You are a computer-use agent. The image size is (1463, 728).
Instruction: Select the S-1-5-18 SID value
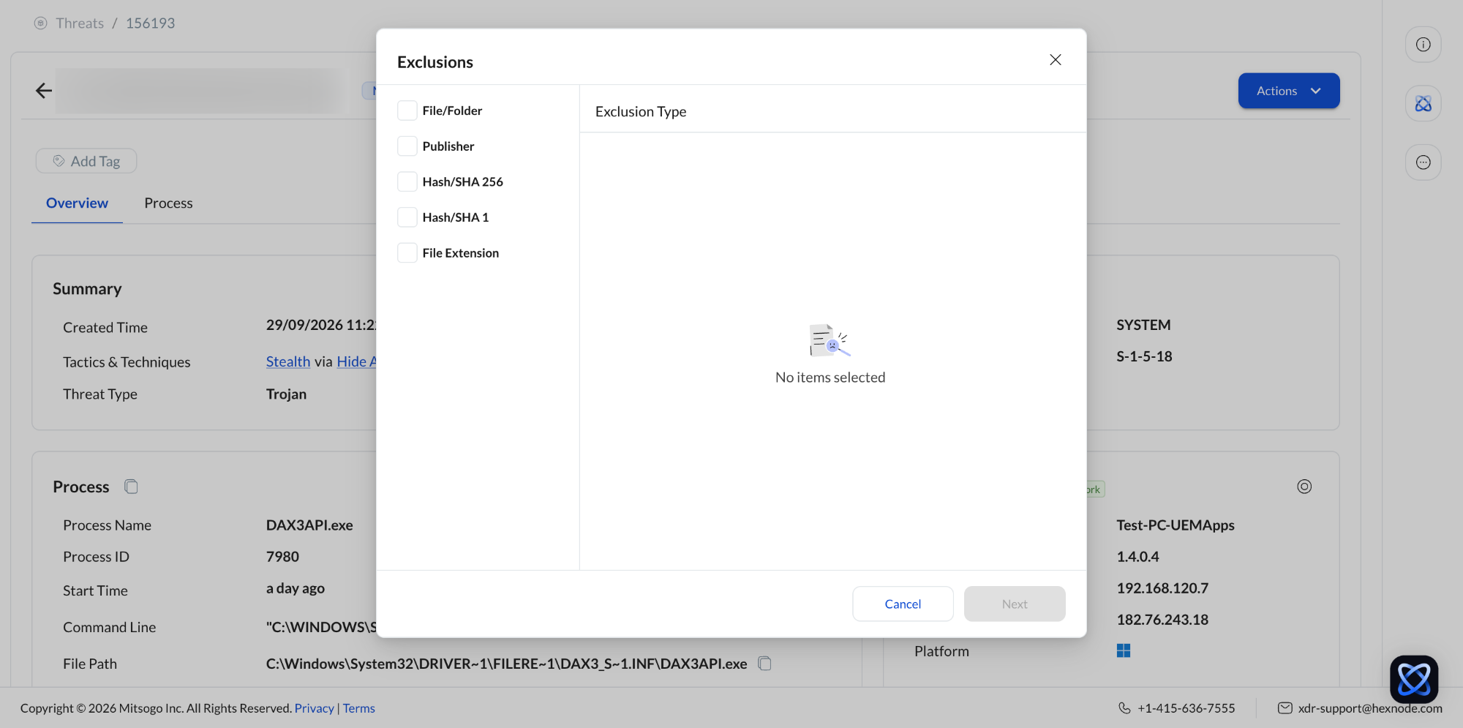[1144, 356]
